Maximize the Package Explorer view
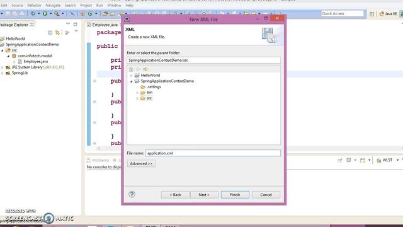The height and width of the screenshot is (227, 403). tap(75, 24)
